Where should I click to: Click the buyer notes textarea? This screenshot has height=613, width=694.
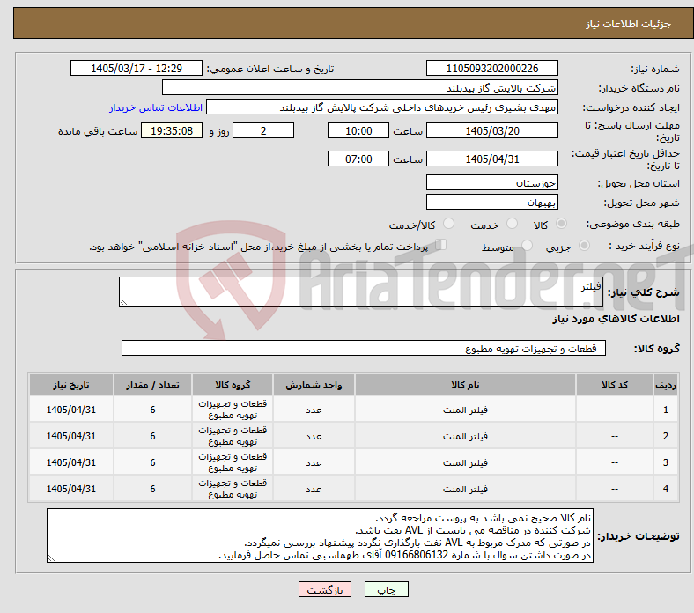point(320,535)
